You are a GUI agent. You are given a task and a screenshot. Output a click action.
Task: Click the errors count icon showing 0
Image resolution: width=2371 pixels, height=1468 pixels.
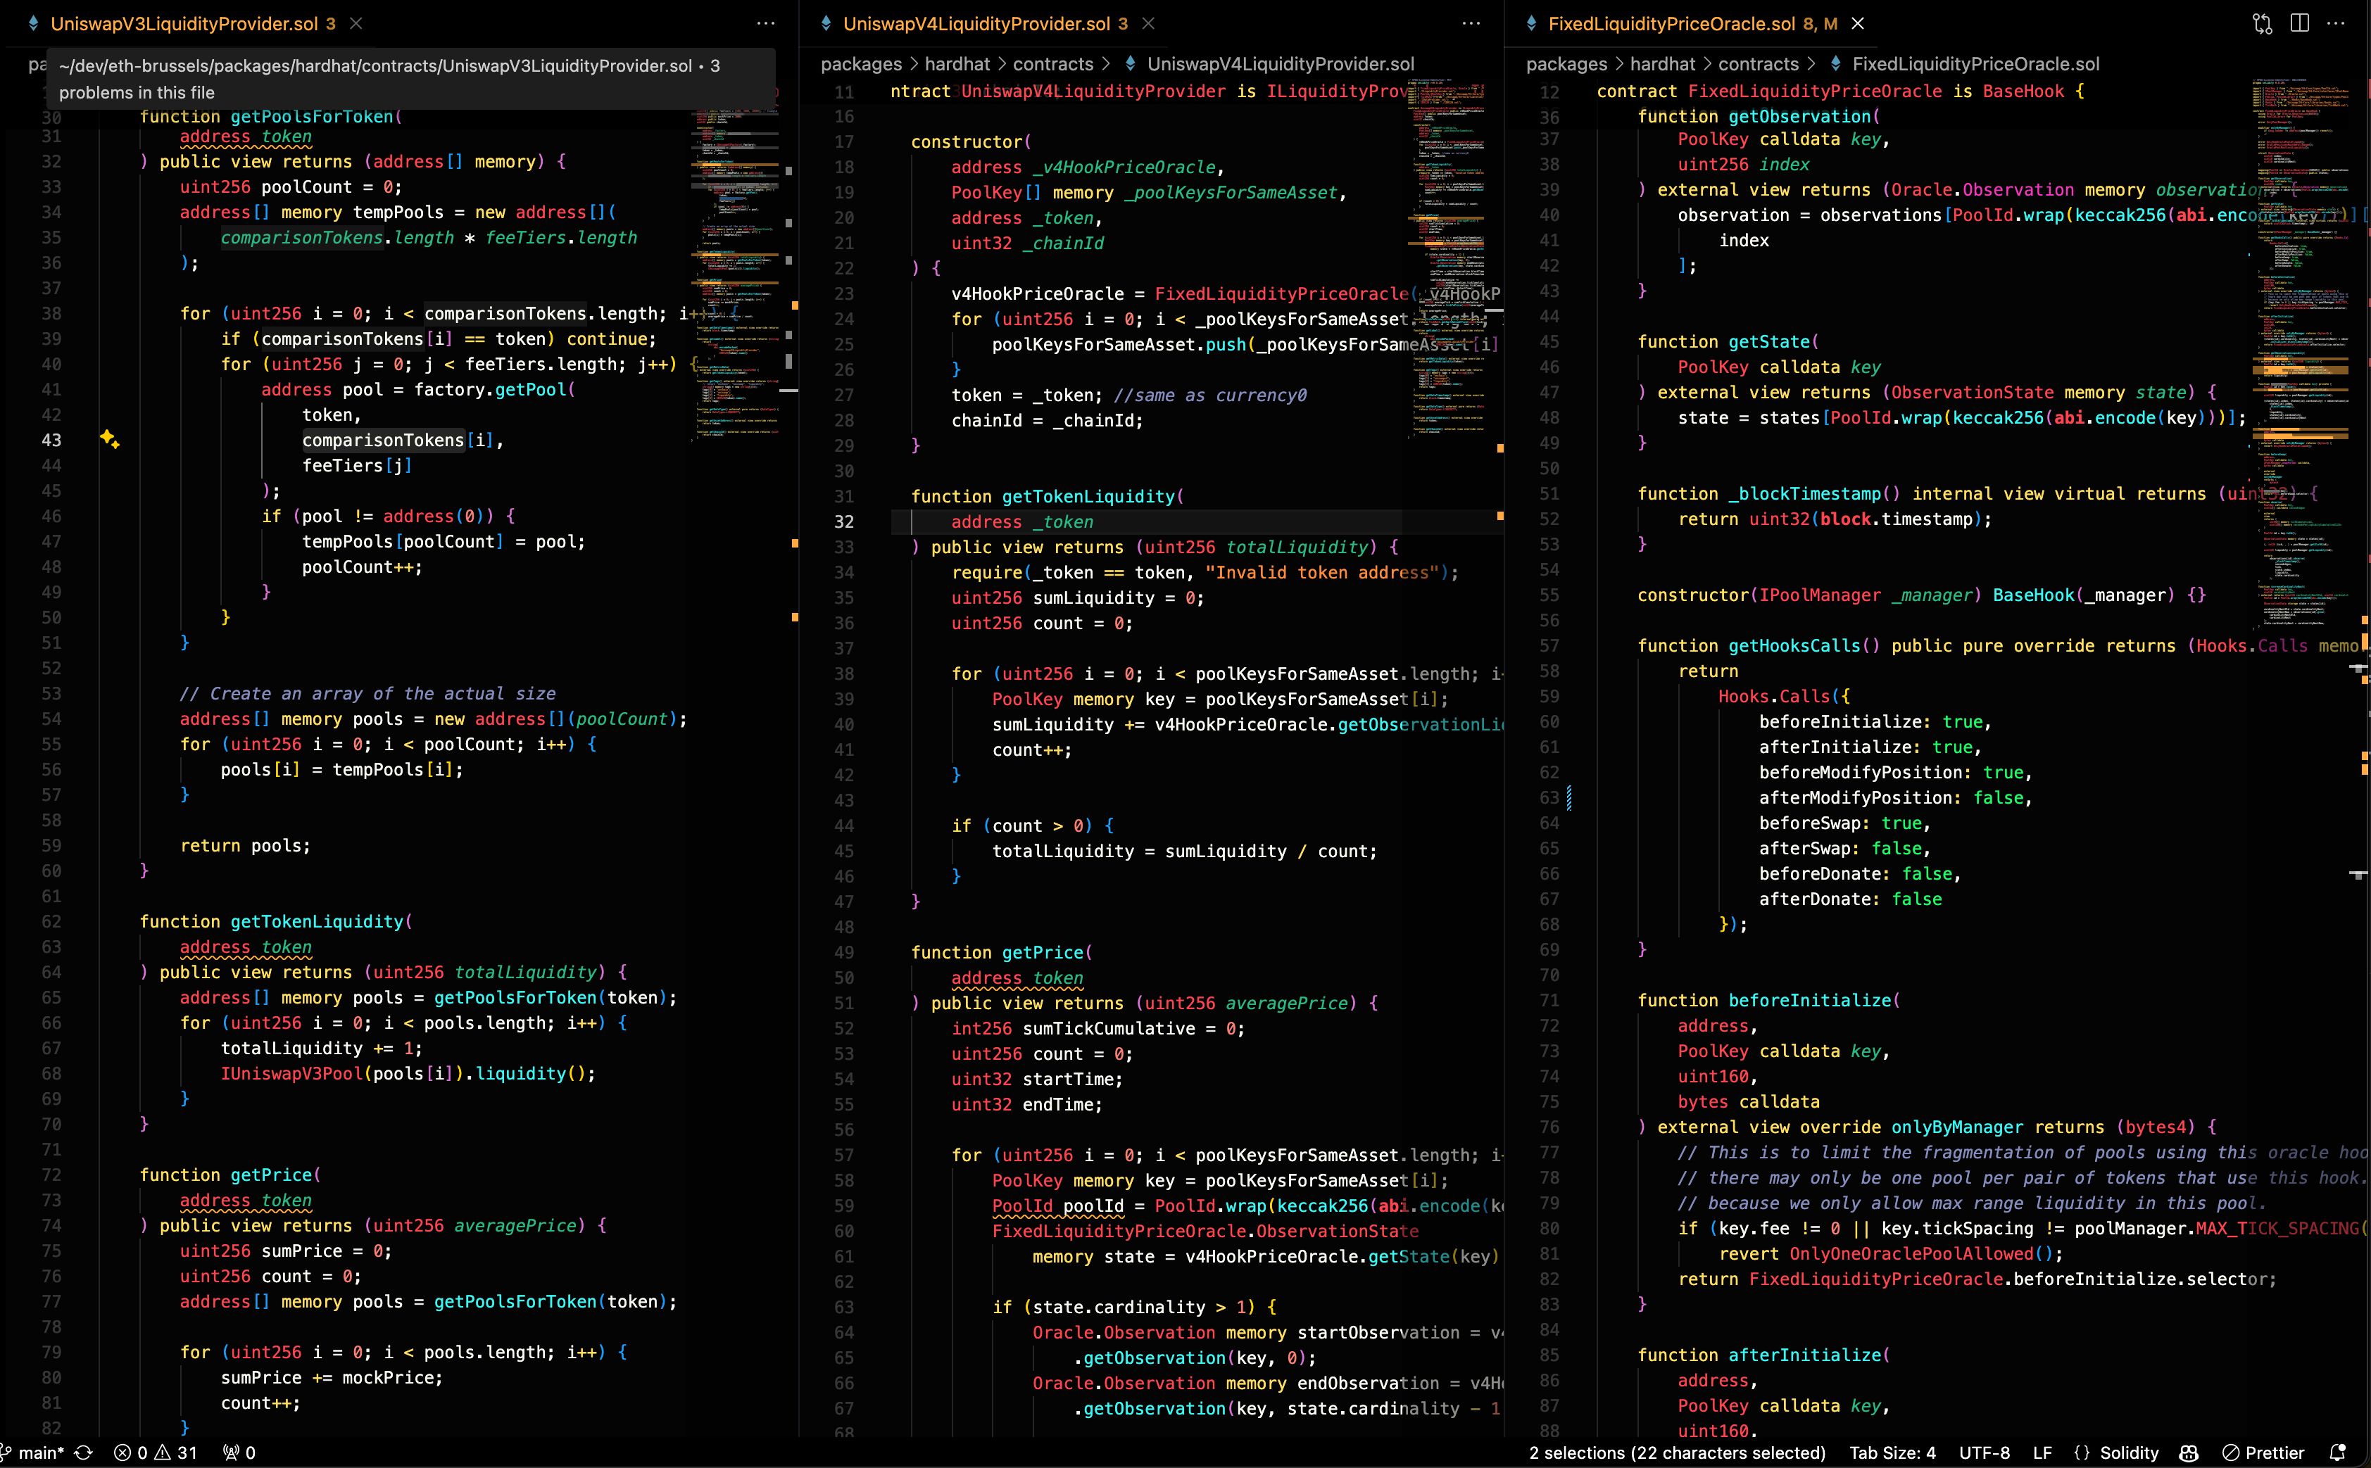pos(131,1453)
